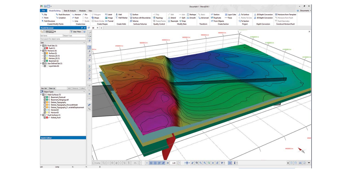Apply the Smooth tool

[191, 18]
